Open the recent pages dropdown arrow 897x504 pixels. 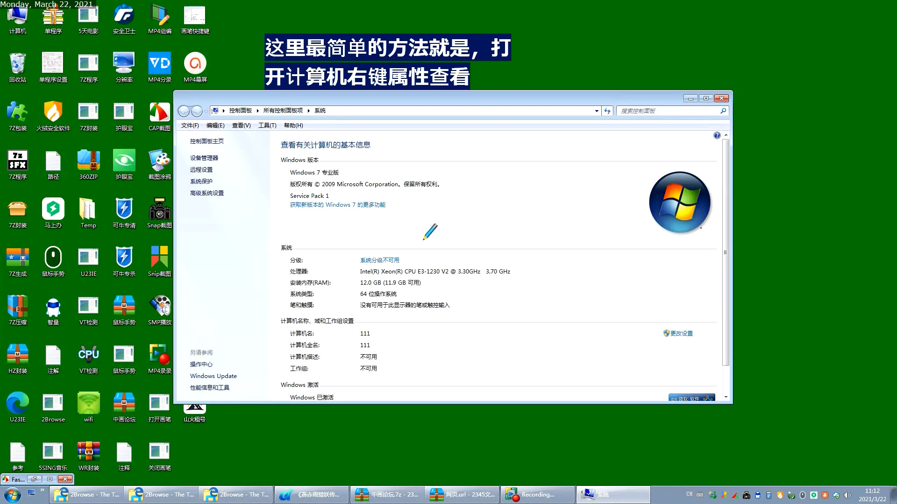206,111
